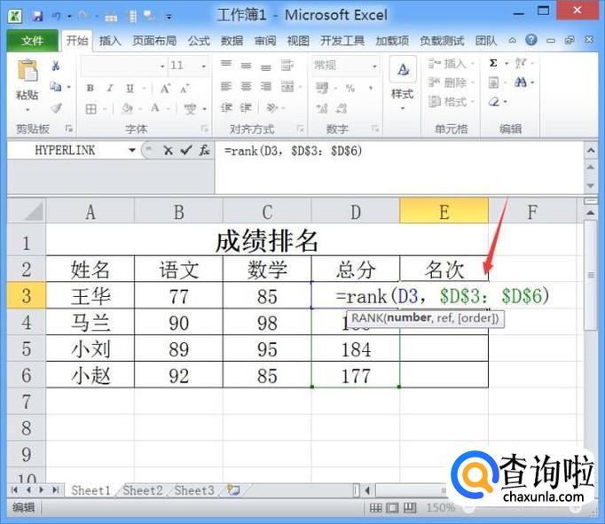605x524 pixels.
Task: Click the Cut scissors icon
Action: coord(56,66)
